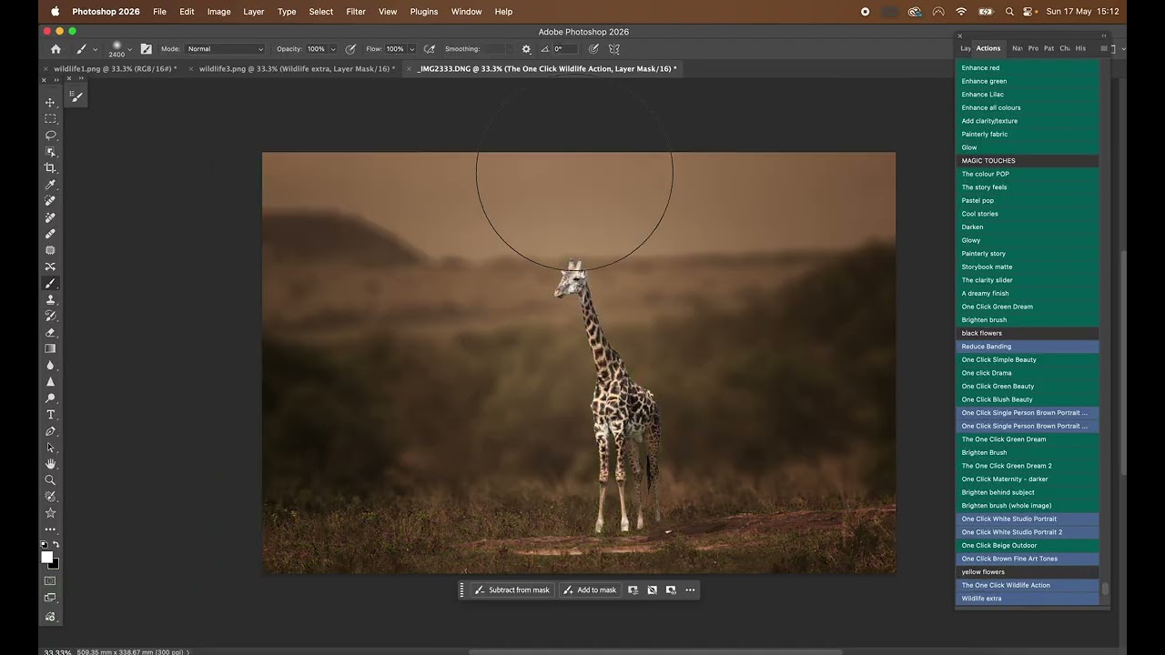The height and width of the screenshot is (655, 1165).
Task: Select the Gradient tool
Action: click(x=50, y=348)
